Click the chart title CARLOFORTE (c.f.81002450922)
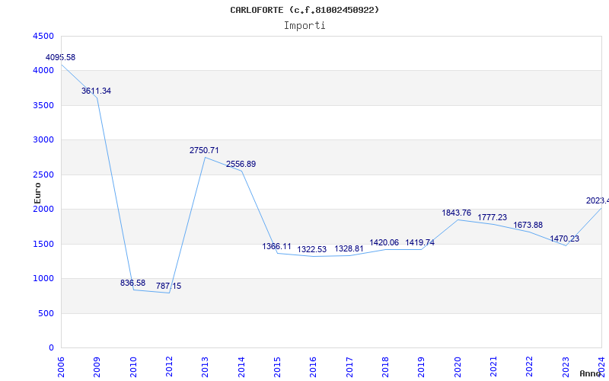 click(x=304, y=10)
